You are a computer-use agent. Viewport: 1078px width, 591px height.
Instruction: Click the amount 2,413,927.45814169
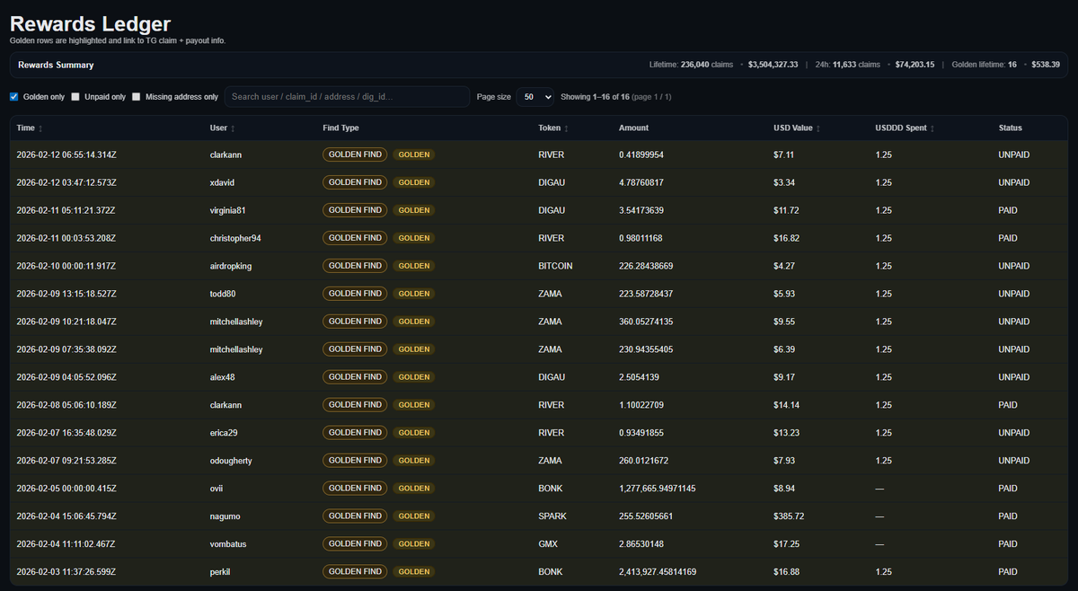click(657, 572)
